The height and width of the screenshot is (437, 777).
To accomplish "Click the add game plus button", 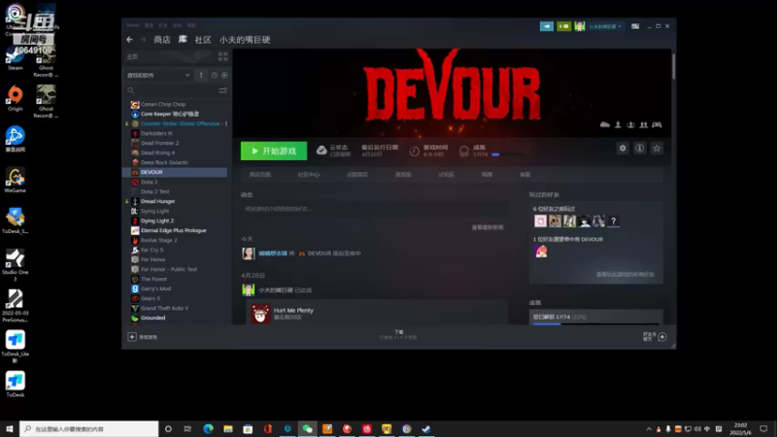I will pyautogui.click(x=132, y=337).
